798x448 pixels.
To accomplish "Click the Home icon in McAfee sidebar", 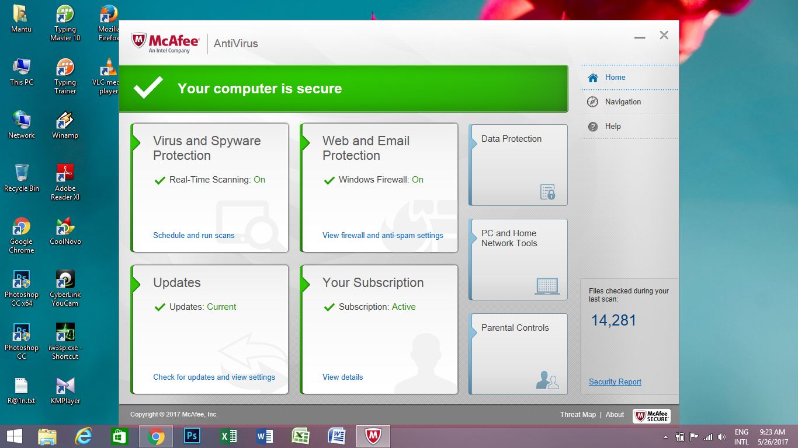I will point(593,78).
